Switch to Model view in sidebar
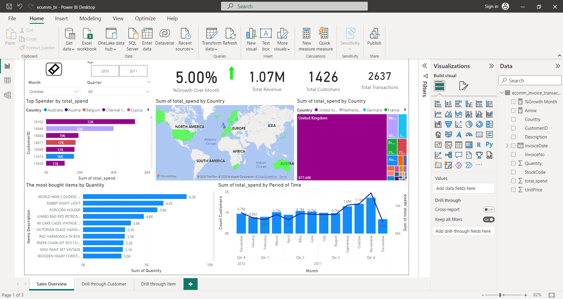The image size is (563, 299). (x=7, y=95)
